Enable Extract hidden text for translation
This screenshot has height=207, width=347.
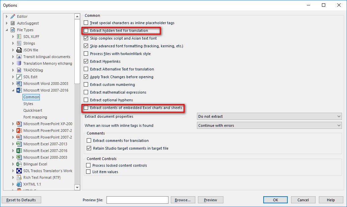click(x=86, y=31)
